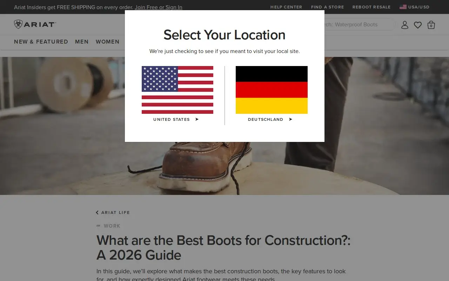Open the New & Featured menu
This screenshot has width=449, height=281.
[41, 41]
